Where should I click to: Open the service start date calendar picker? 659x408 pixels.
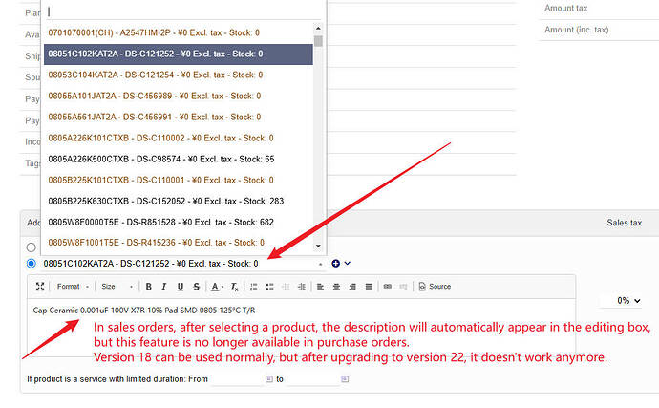pos(269,379)
